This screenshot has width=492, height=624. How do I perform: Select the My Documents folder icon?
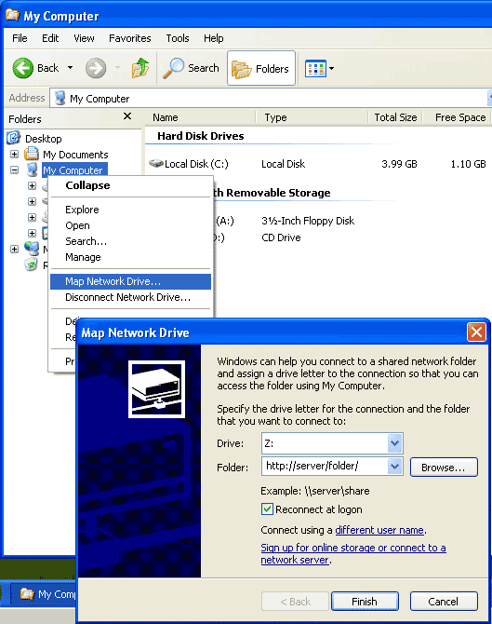click(x=32, y=154)
